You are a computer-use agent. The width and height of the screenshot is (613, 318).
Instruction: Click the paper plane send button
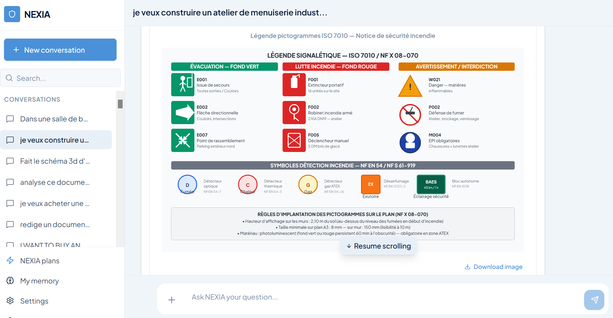(594, 300)
